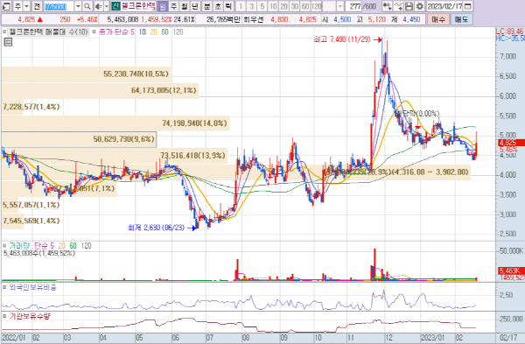Image resolution: width=525 pixels, height=344 pixels.
Task: Choose the 60 interval button
Action: coord(305,6)
